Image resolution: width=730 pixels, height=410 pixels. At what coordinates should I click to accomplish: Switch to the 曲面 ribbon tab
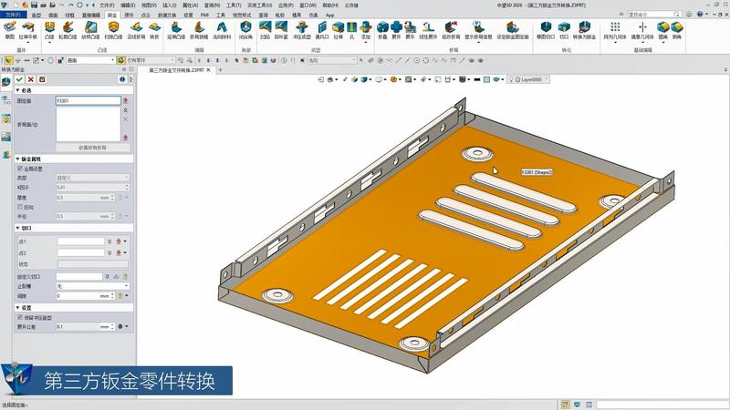pos(53,15)
